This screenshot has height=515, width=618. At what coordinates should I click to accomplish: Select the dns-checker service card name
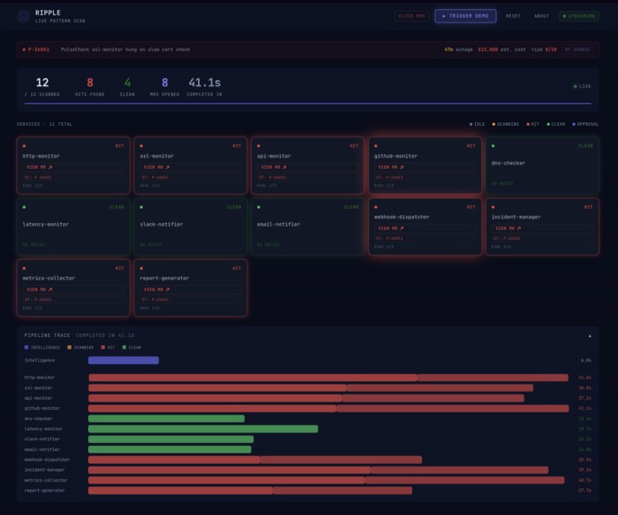[x=508, y=163]
